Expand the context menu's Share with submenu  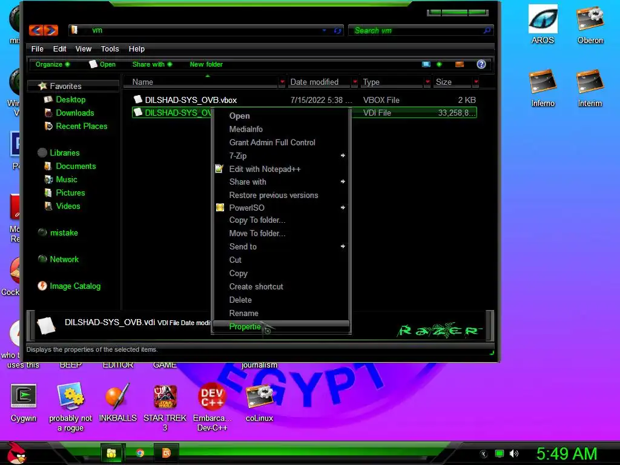(281, 182)
